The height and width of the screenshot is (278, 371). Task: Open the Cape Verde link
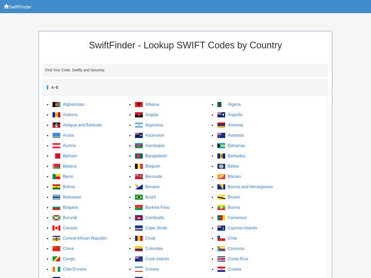[156, 228]
